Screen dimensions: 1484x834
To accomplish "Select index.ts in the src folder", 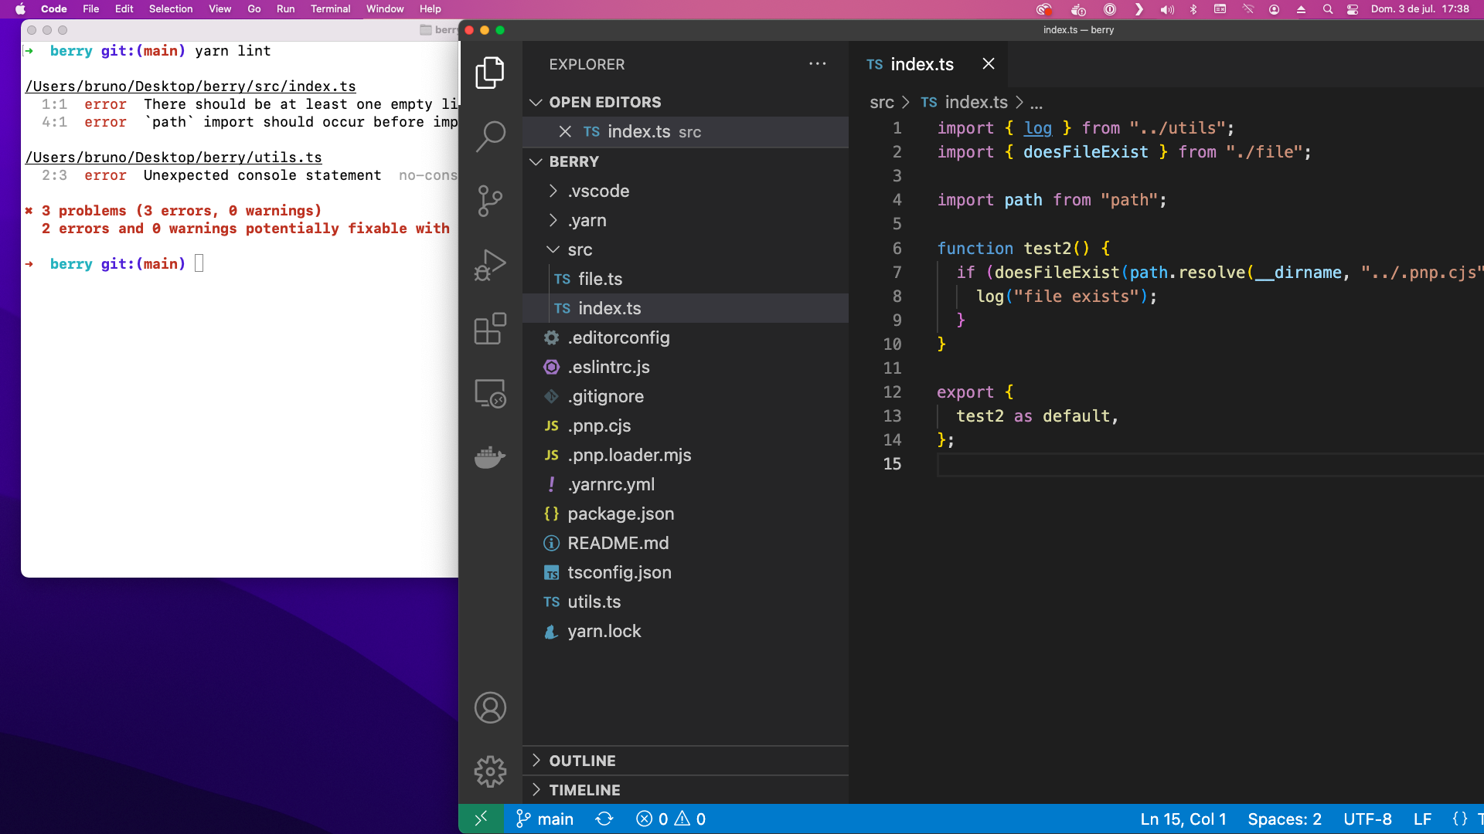I will pos(686,309).
